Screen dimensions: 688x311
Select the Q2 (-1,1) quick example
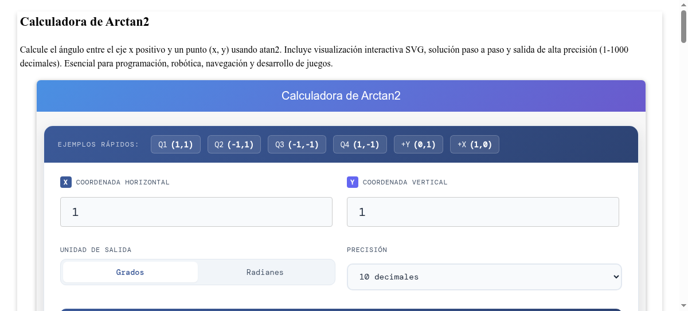(x=234, y=144)
